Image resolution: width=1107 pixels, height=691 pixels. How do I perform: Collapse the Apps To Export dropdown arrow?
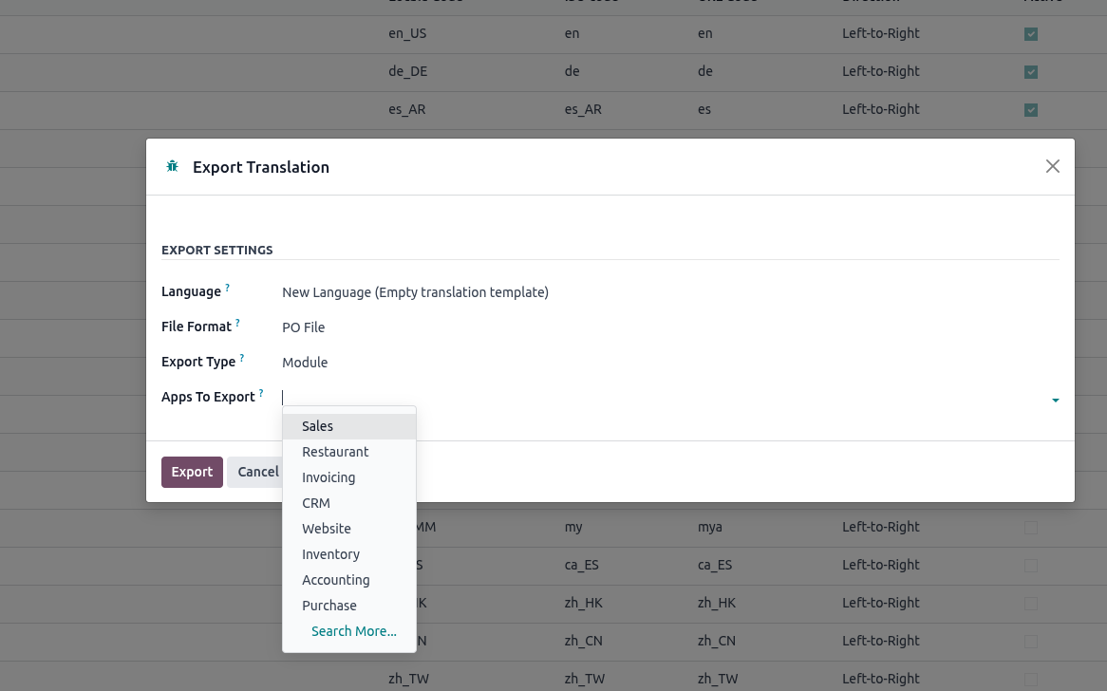(x=1055, y=401)
